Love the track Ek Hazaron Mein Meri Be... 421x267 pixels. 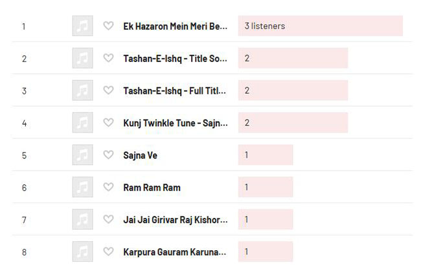pyautogui.click(x=108, y=26)
